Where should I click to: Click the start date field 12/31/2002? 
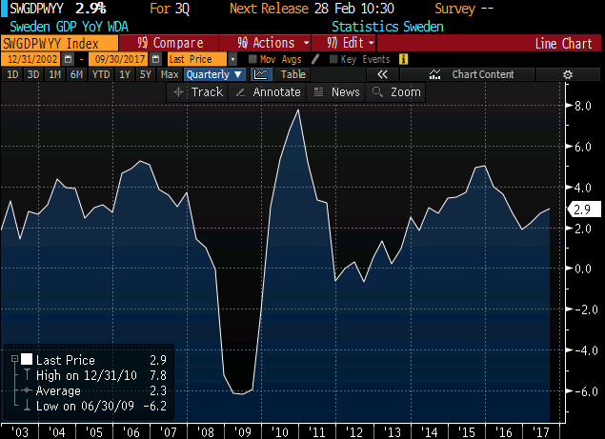23,59
